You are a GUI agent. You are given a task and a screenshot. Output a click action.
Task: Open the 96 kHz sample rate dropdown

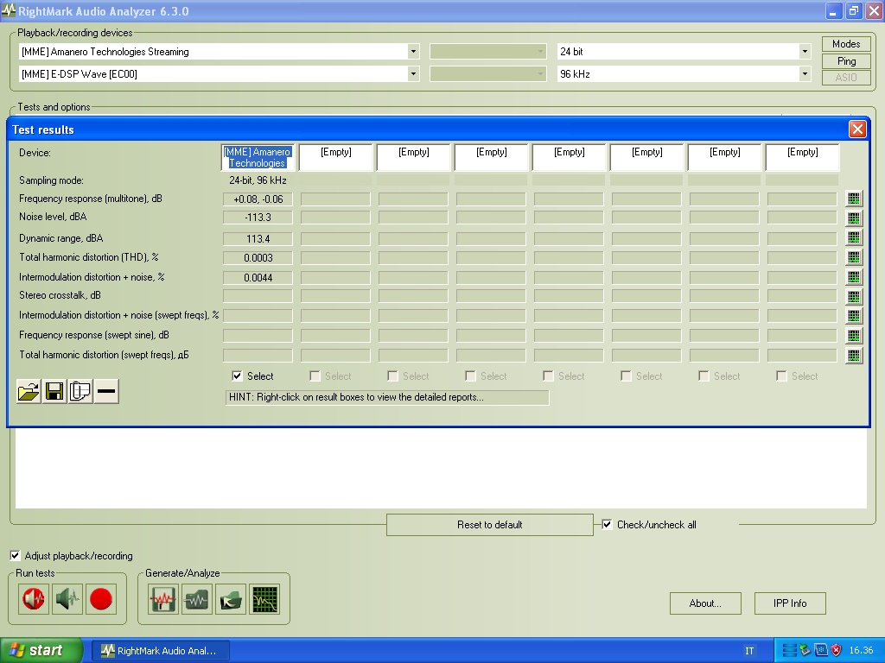(805, 74)
